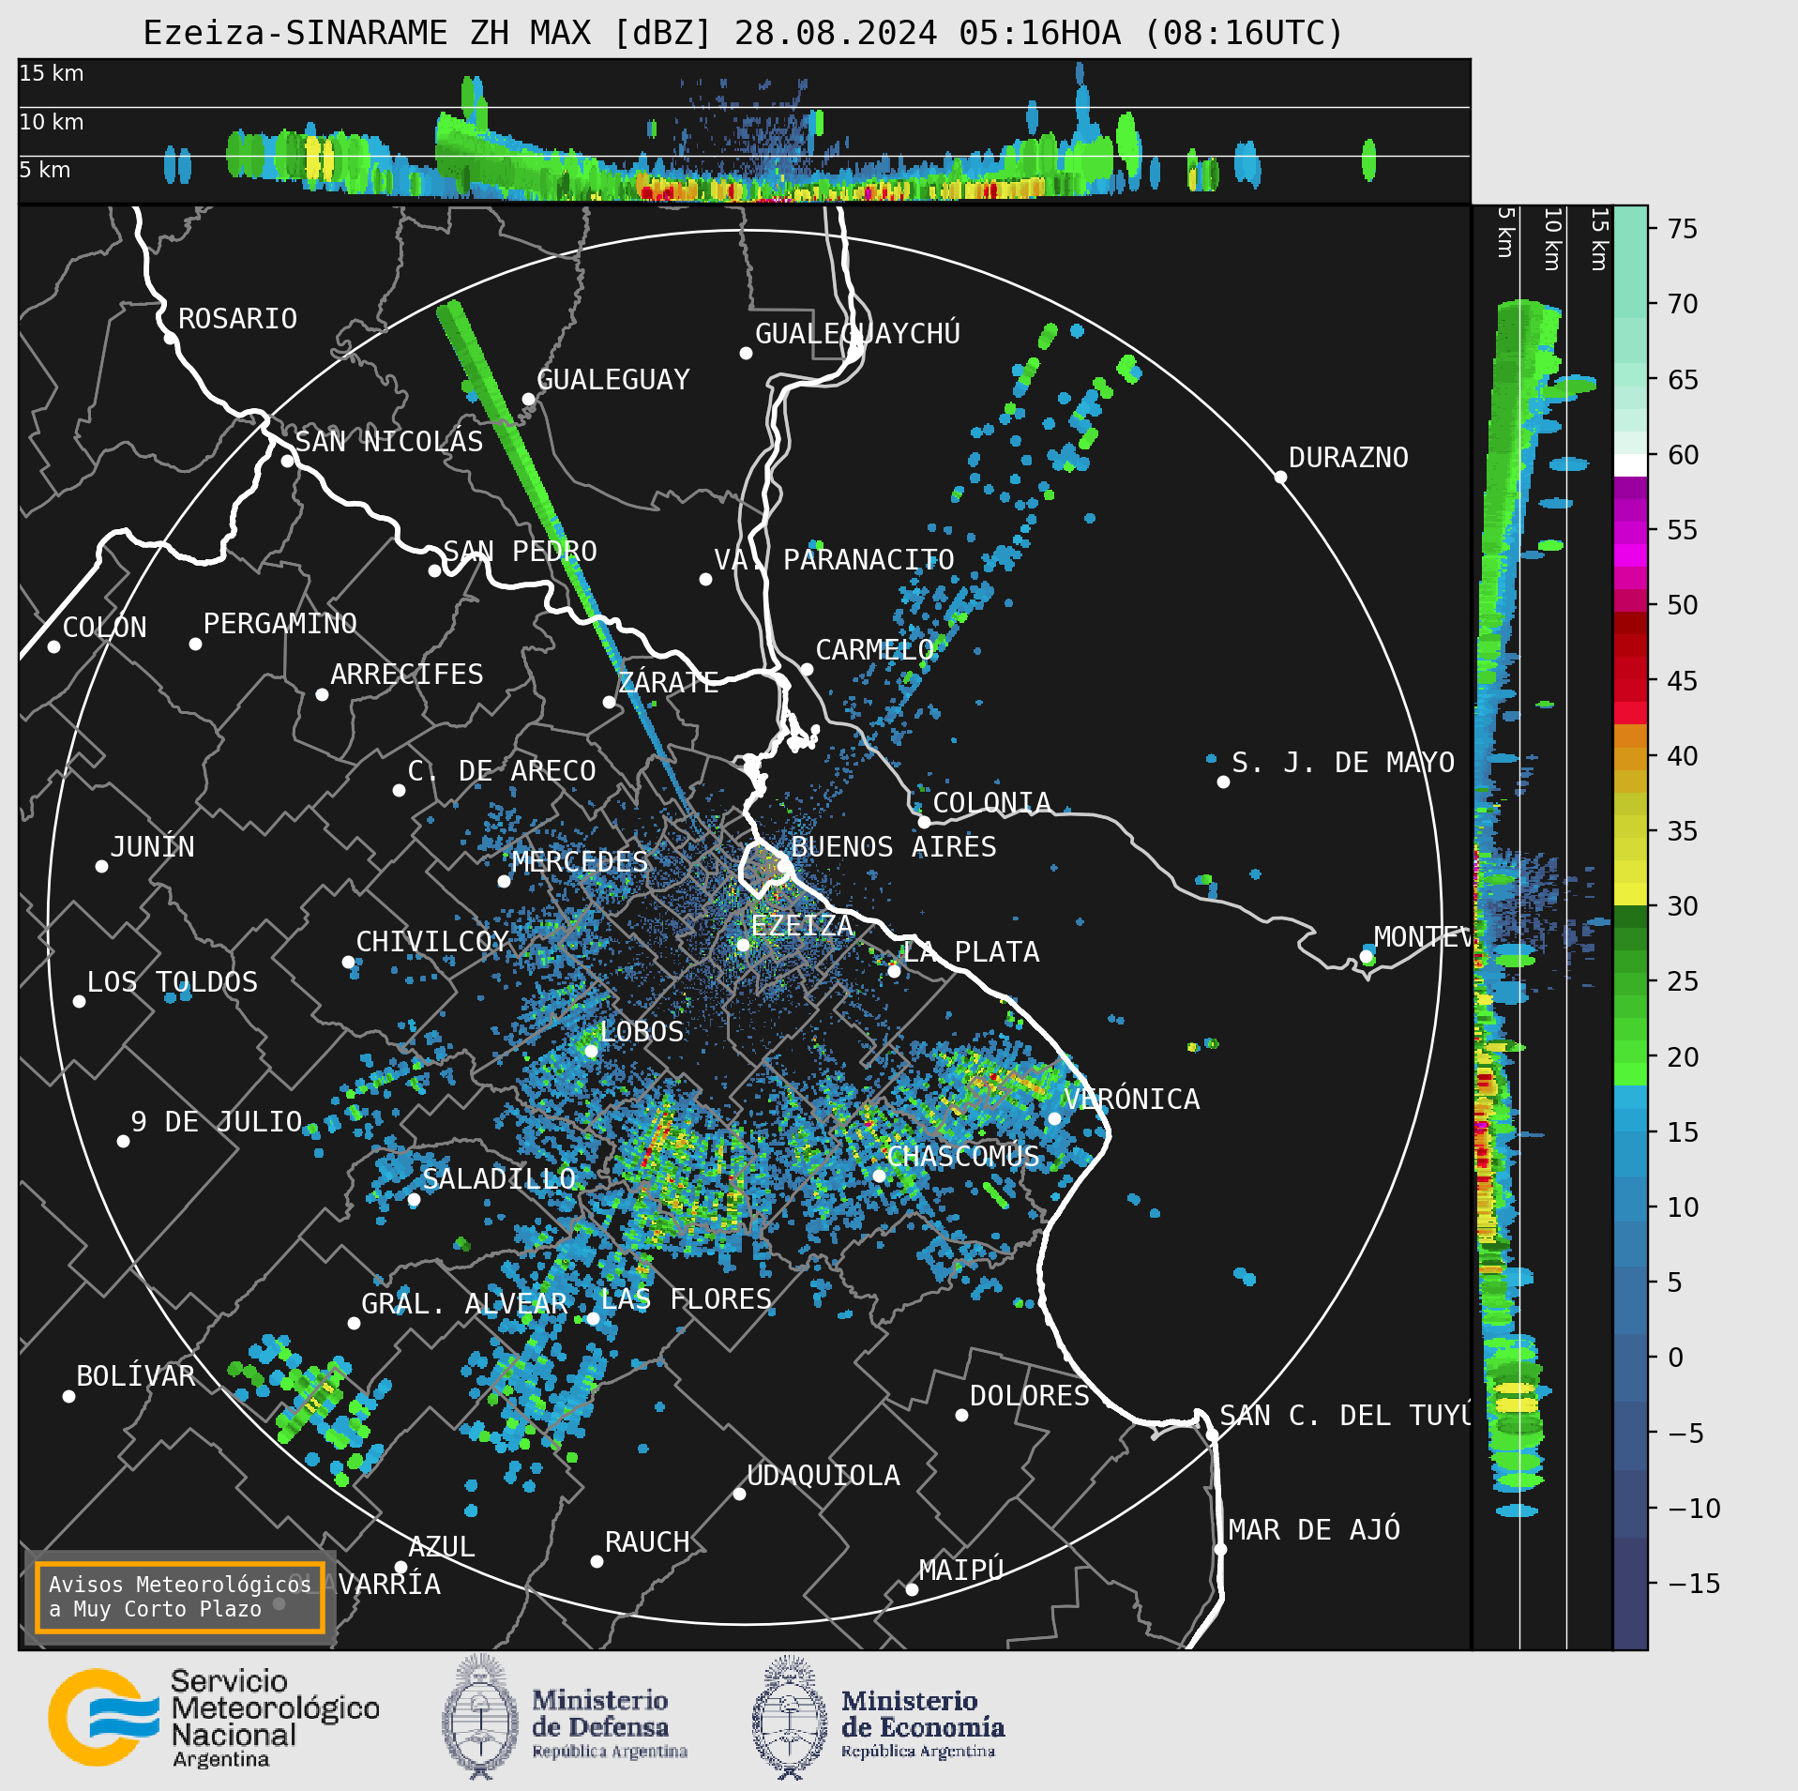Click the LA PLATA city marker dot
This screenshot has height=1791, width=1798.
point(894,971)
